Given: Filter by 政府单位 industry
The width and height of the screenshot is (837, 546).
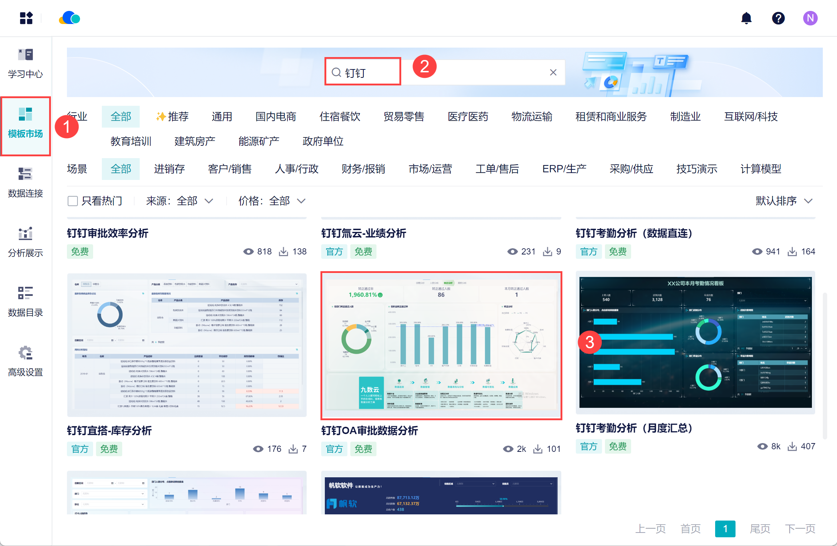Looking at the screenshot, I should 323,141.
